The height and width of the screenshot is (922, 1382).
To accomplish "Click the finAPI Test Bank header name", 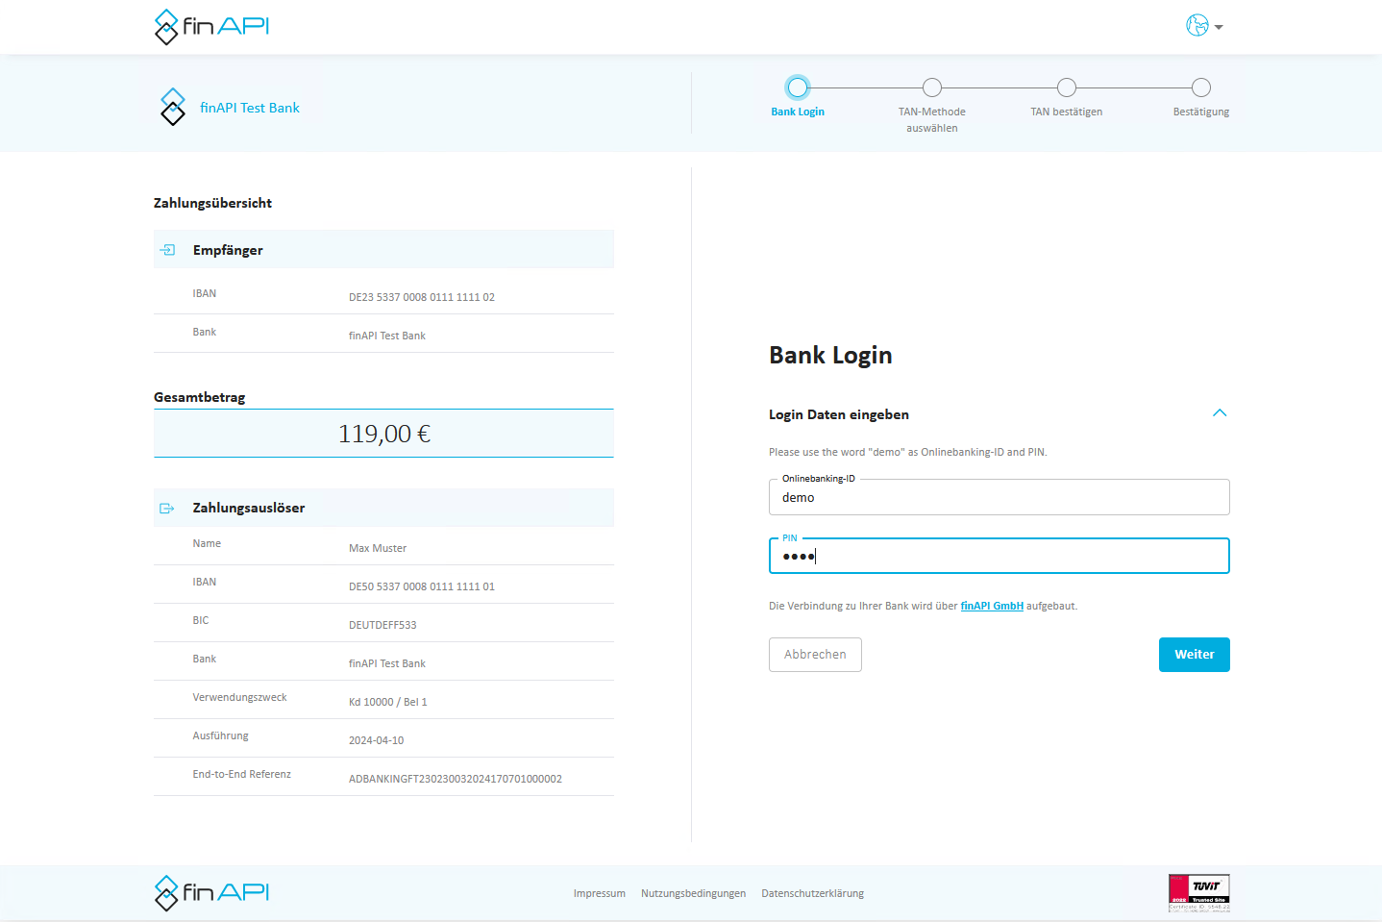I will pyautogui.click(x=250, y=108).
